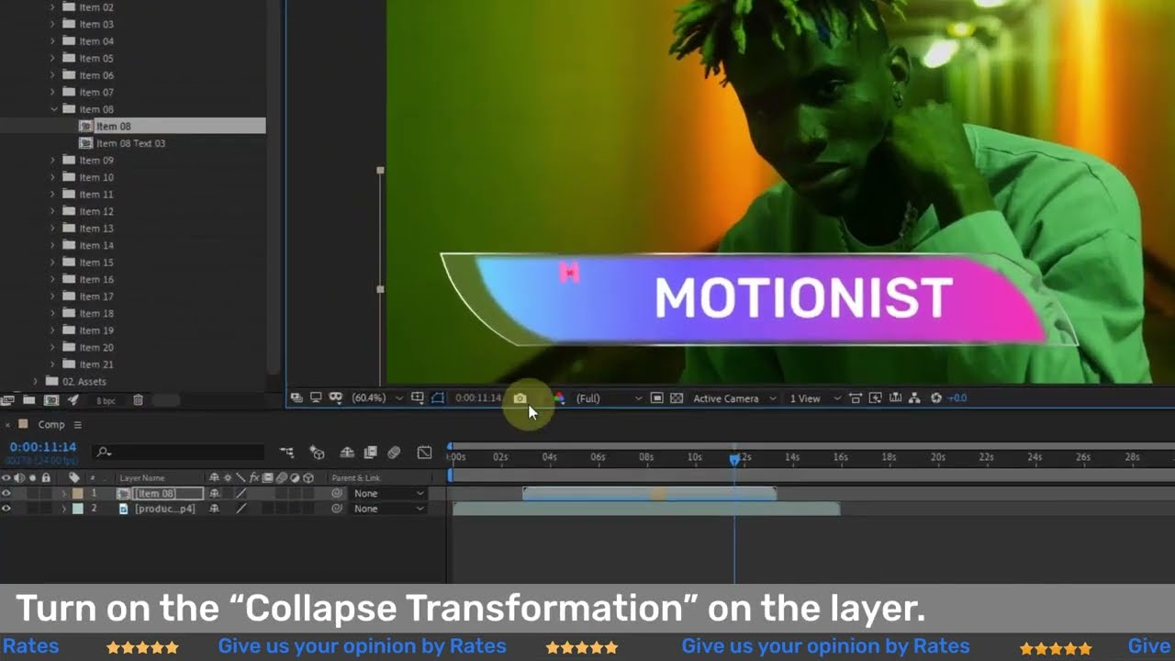Open the 1 View layout dropdown
Screen dimensions: 1175x661
click(814, 398)
